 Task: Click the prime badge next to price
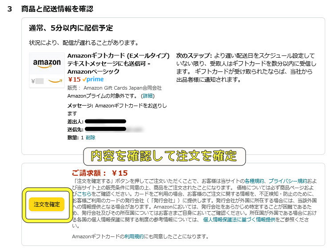(93, 79)
